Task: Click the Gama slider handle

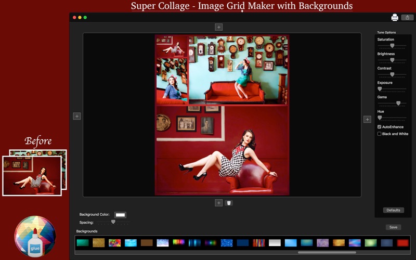Action: (x=398, y=103)
